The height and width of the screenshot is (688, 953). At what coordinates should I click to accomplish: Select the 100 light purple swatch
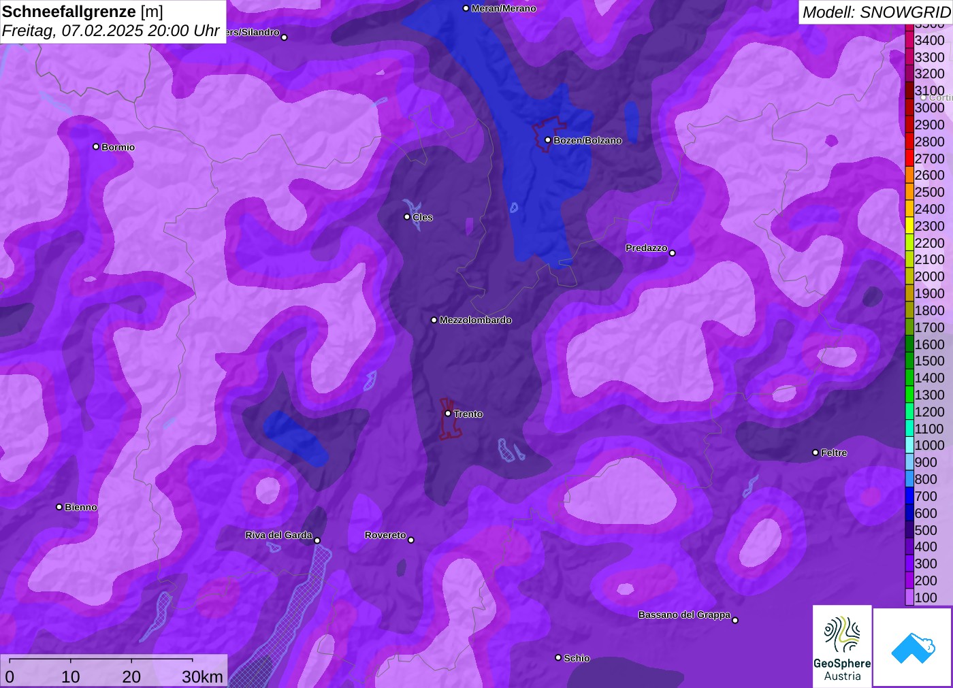[909, 597]
